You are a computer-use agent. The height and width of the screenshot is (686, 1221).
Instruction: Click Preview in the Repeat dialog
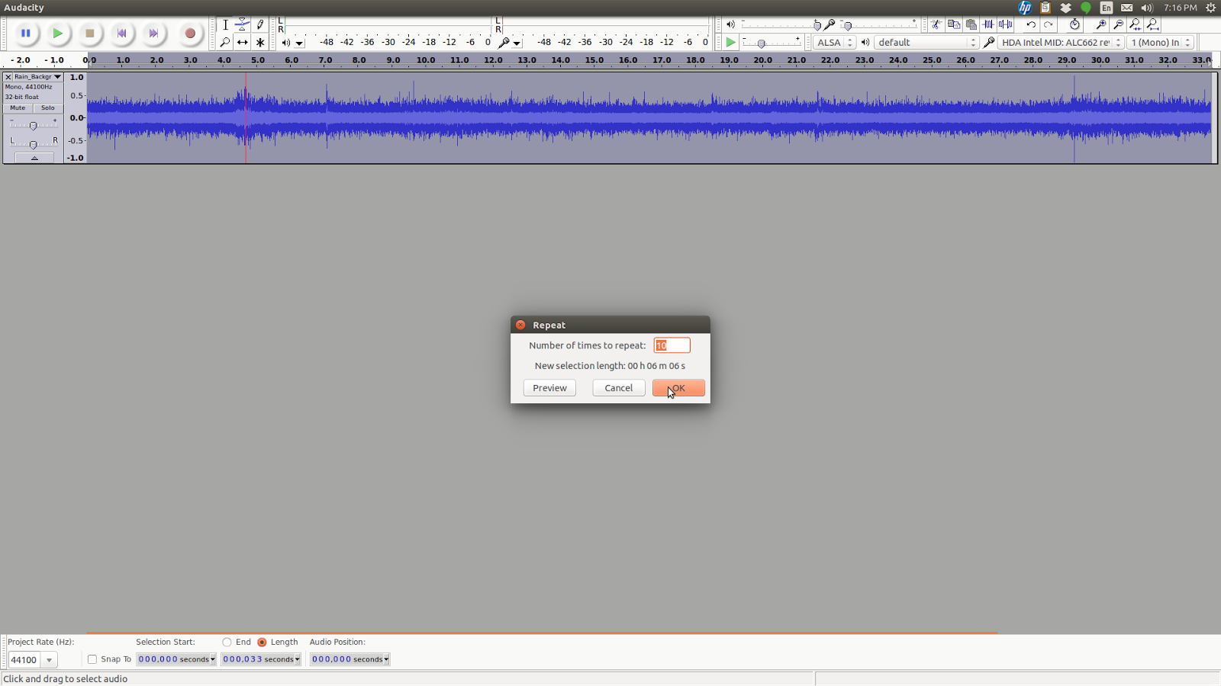coord(549,388)
